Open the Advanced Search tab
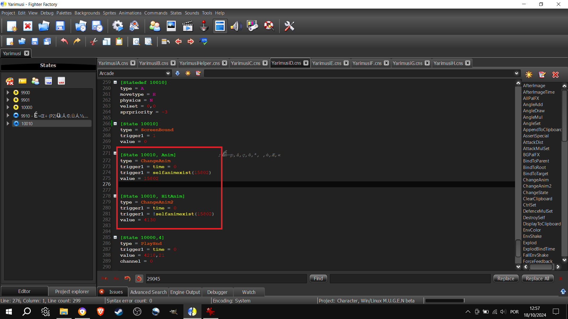This screenshot has height=319, width=568. pos(149,292)
